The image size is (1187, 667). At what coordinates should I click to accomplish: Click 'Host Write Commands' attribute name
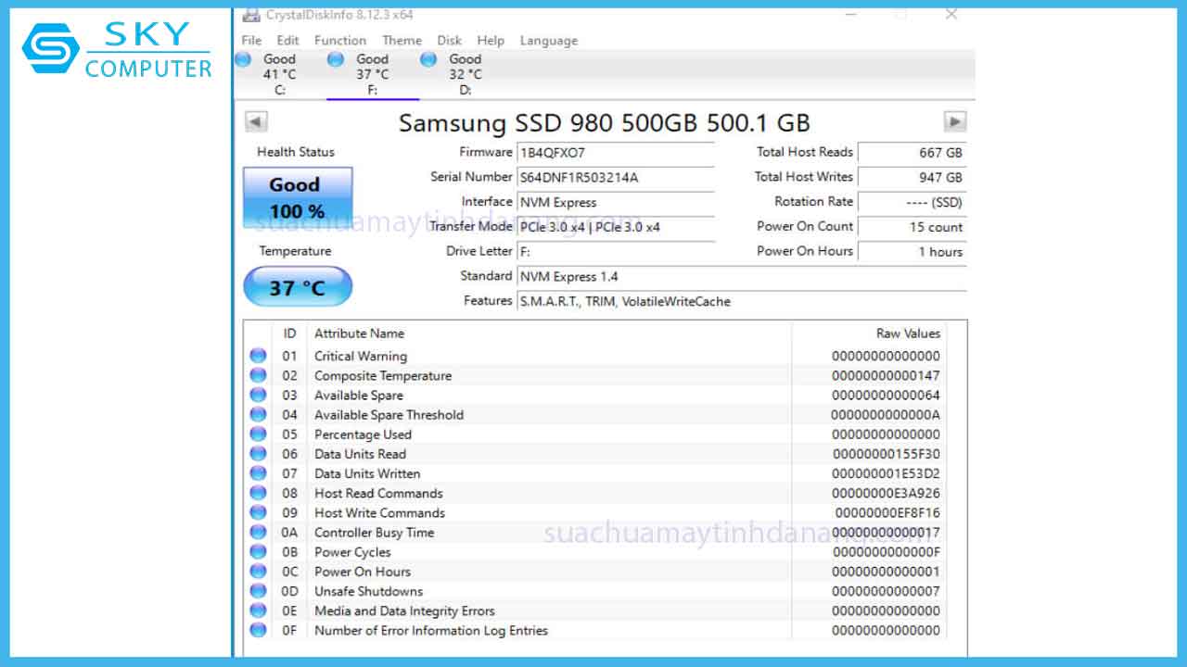[379, 512]
